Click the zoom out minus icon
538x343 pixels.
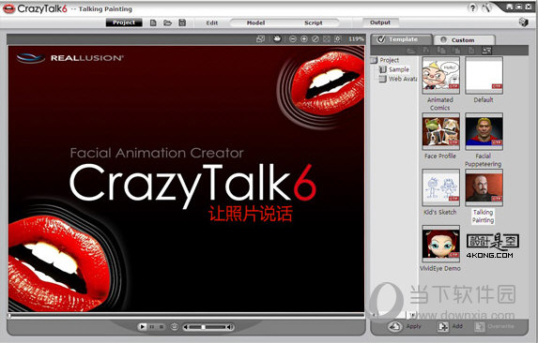tap(292, 39)
